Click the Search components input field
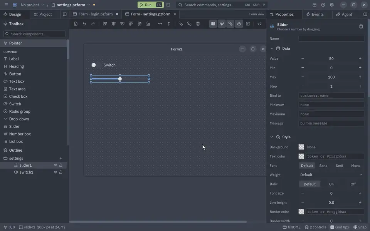The width and height of the screenshot is (370, 231). tap(34, 34)
